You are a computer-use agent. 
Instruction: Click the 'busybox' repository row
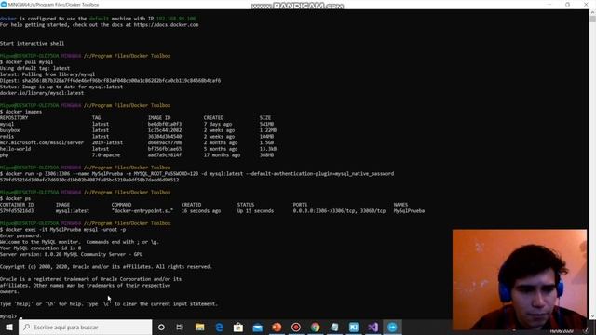139,130
